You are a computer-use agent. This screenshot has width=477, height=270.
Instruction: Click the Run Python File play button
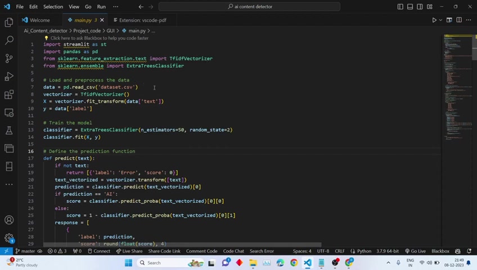(434, 20)
